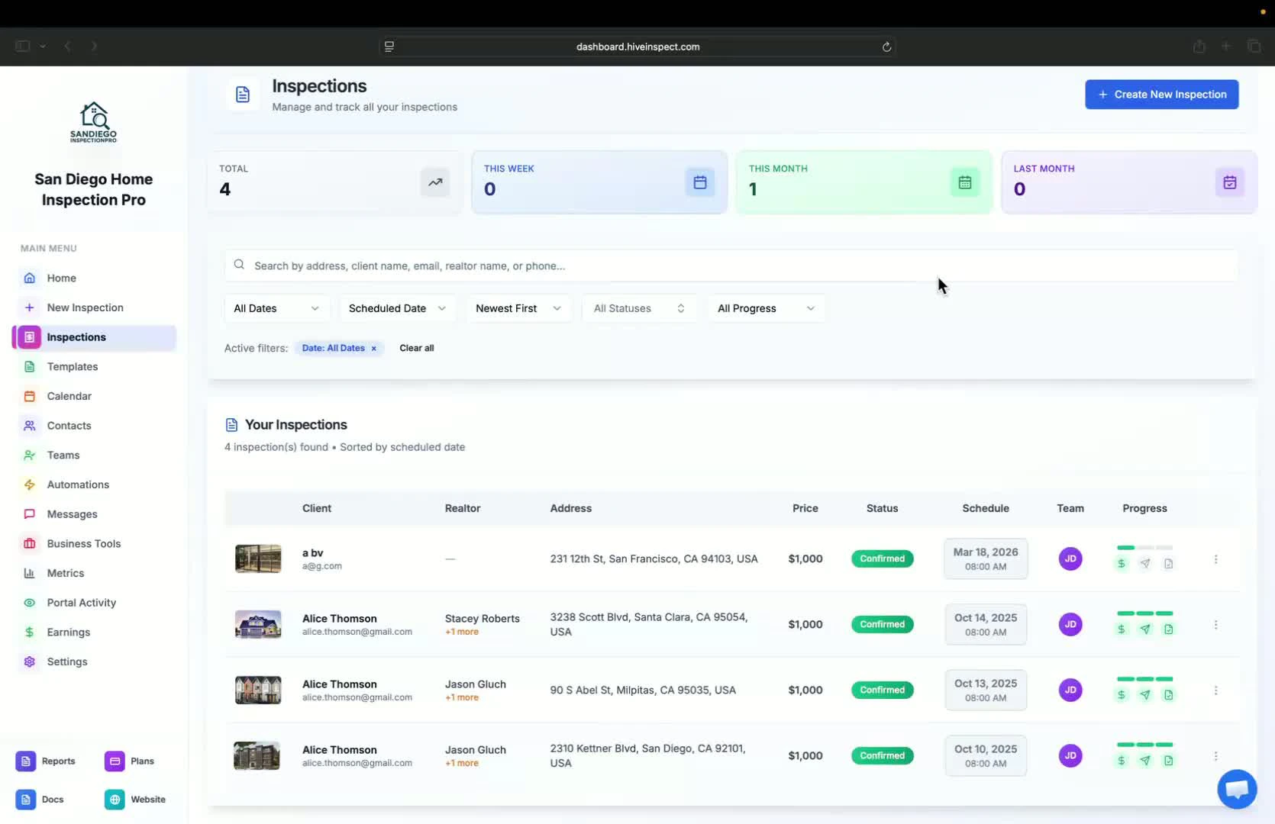Click the This Week stat card
1275x824 pixels.
(x=599, y=182)
